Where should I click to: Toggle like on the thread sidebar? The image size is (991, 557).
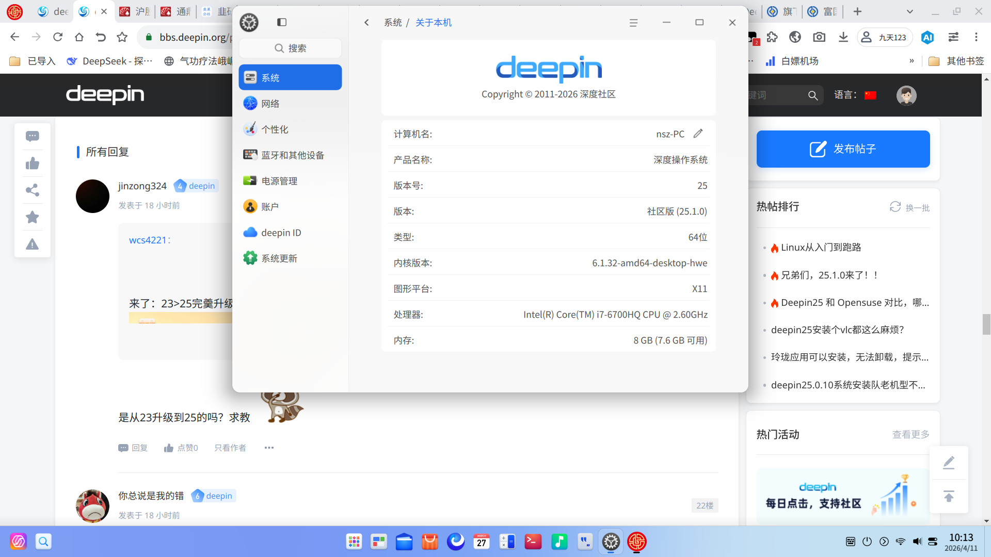[x=33, y=163]
